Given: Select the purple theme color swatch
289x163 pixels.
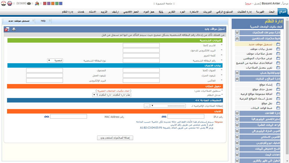Looking at the screenshot, I should tap(49, 3).
